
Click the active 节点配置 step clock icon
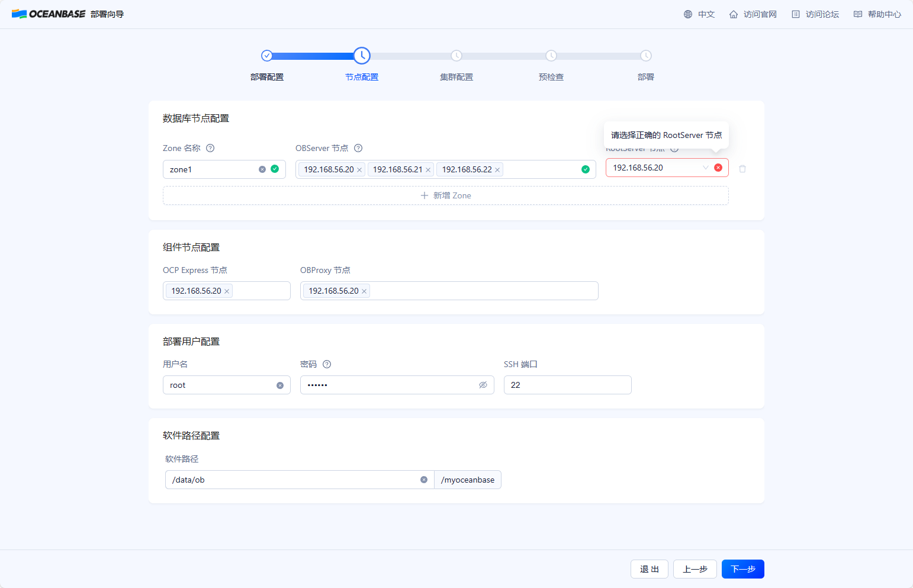(362, 56)
